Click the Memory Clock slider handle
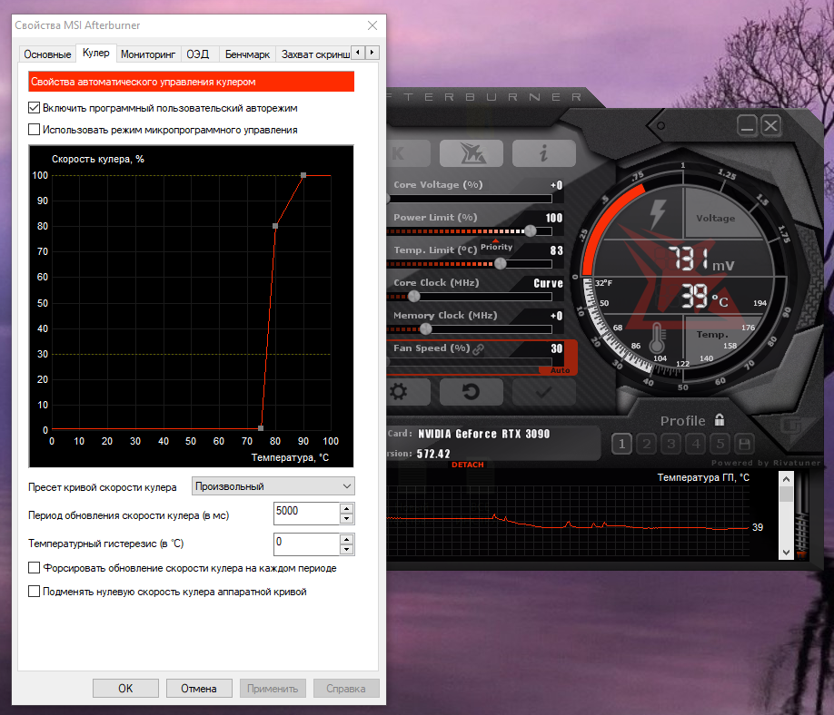Viewport: 834px width, 715px height. 425,328
